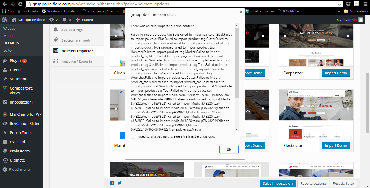Viewport: 370px width, 188px height.
Task: Select the HELMETS submenu item
Action: click(x=11, y=43)
